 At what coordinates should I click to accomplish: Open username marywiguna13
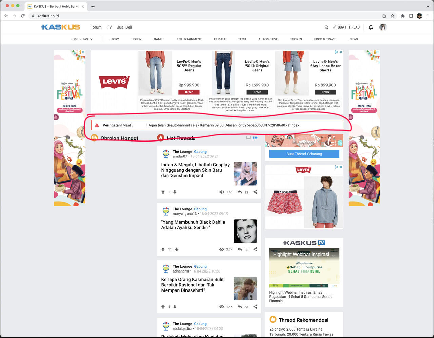pos(185,214)
